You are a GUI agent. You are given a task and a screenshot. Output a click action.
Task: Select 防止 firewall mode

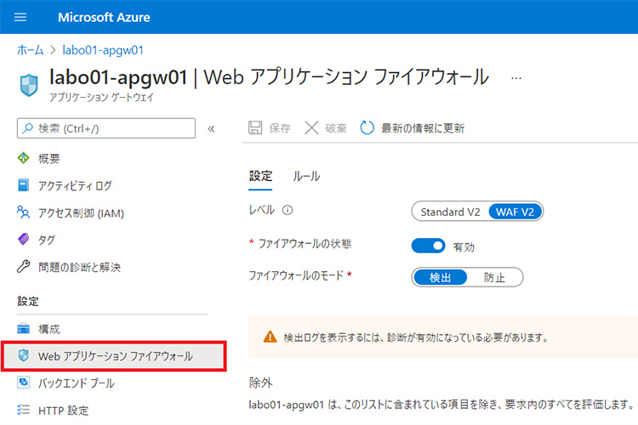click(494, 277)
